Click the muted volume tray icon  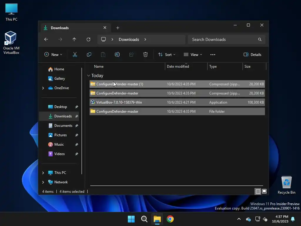[265, 219]
